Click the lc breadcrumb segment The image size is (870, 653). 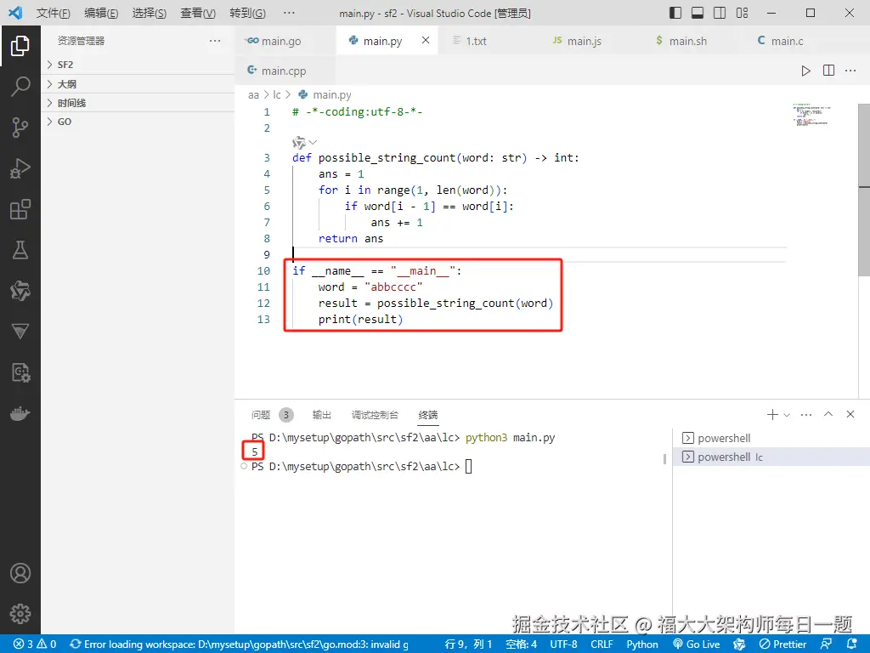(x=277, y=95)
